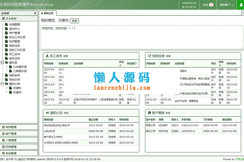
Task: Select customer 百度公司 row
Action: point(193,125)
